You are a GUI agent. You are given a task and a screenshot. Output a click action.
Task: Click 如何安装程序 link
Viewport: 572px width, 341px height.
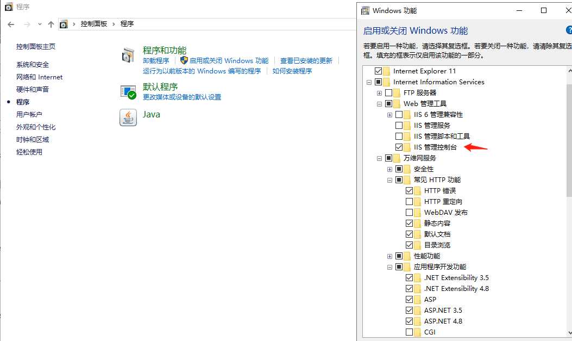click(292, 71)
